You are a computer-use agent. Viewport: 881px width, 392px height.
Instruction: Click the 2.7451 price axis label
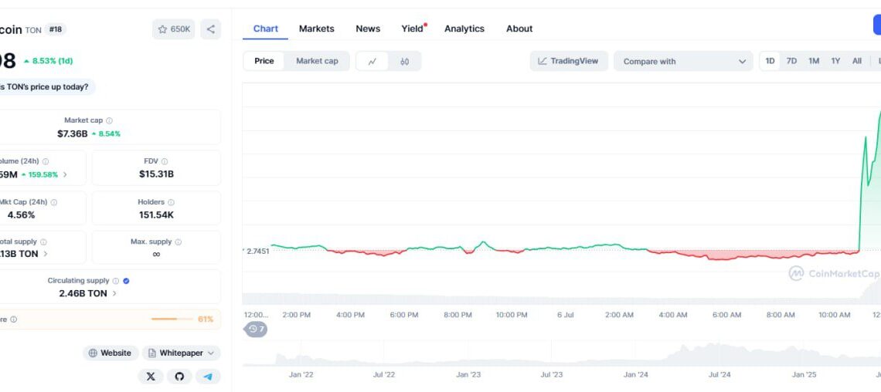point(258,252)
